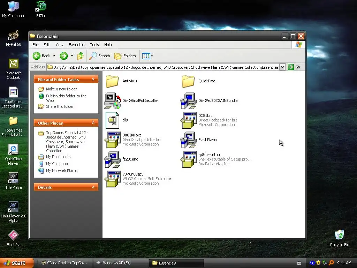Select DivX Player 2.0 Alpha shortcut
Viewport: 357px width, 268px height.
click(x=14, y=212)
